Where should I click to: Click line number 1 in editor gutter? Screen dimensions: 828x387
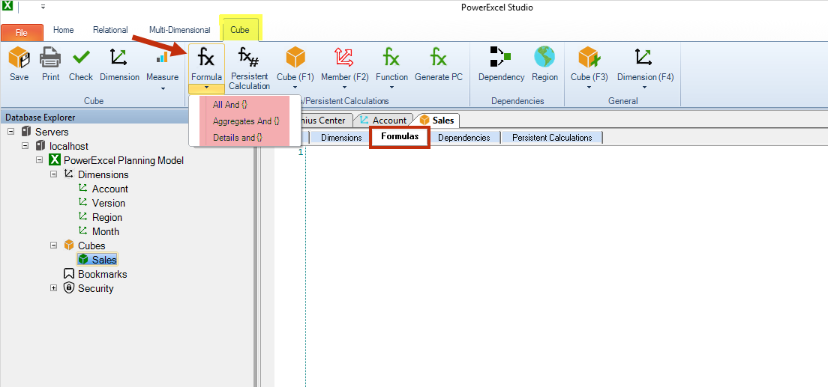pos(301,153)
